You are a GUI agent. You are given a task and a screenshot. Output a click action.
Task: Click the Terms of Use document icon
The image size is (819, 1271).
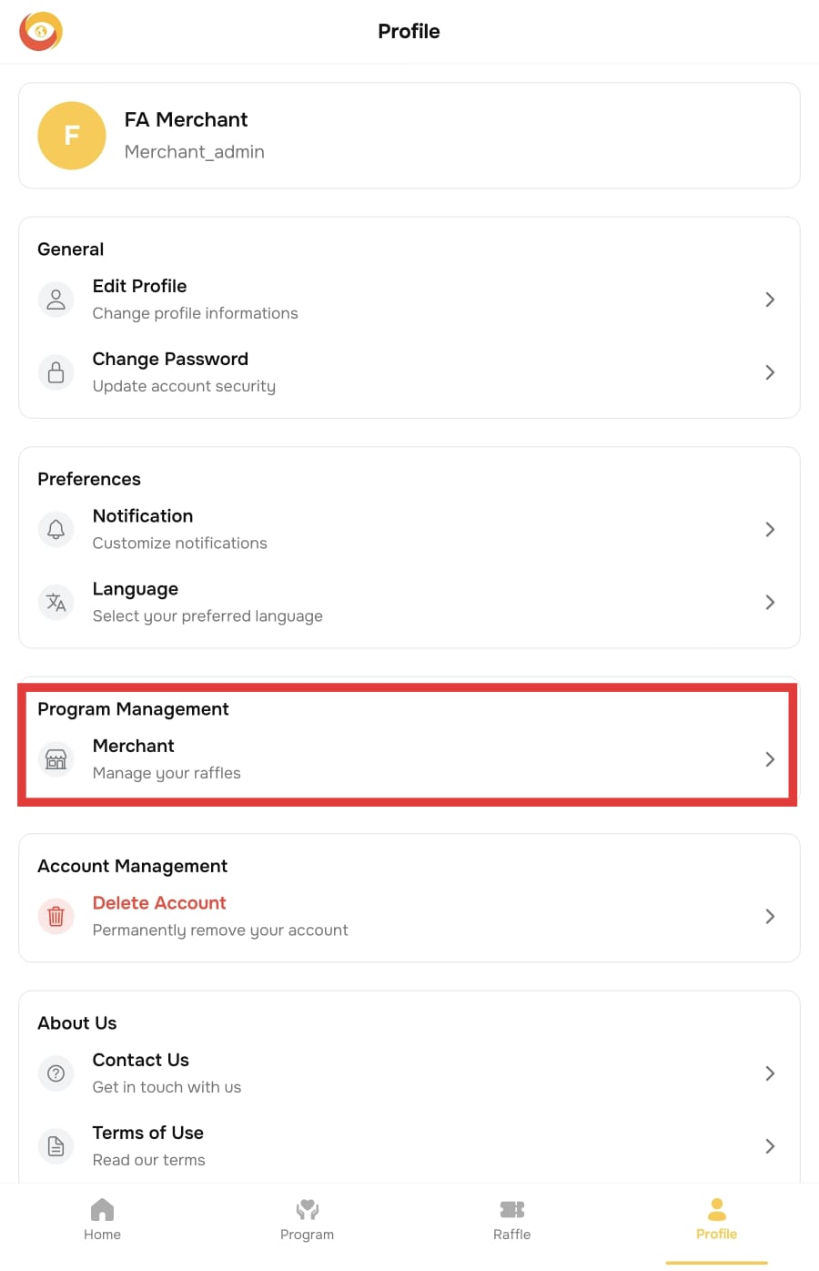pyautogui.click(x=56, y=1146)
